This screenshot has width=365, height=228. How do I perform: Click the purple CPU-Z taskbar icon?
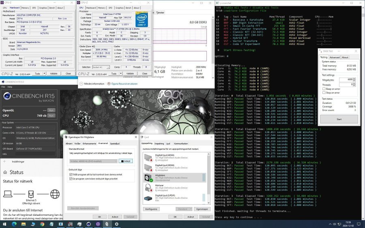[98, 224]
